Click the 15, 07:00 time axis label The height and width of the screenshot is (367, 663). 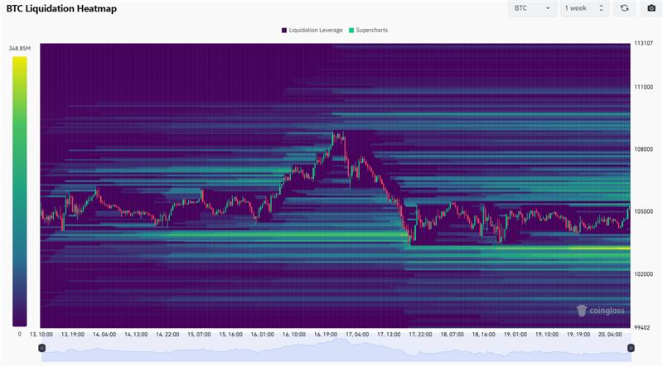coord(199,335)
